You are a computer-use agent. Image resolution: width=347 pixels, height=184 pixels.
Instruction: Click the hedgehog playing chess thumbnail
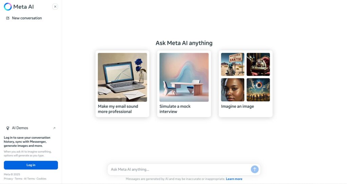pyautogui.click(x=258, y=64)
